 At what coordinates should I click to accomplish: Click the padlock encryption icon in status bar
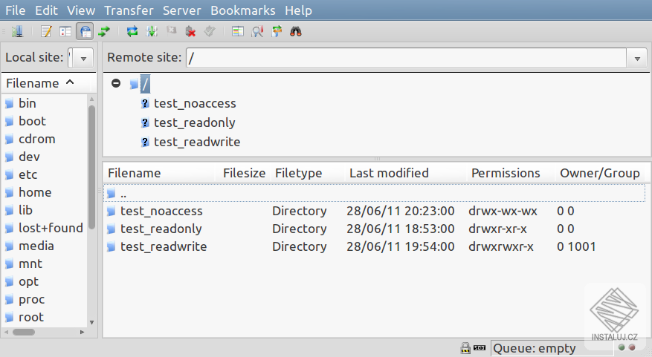pos(465,347)
